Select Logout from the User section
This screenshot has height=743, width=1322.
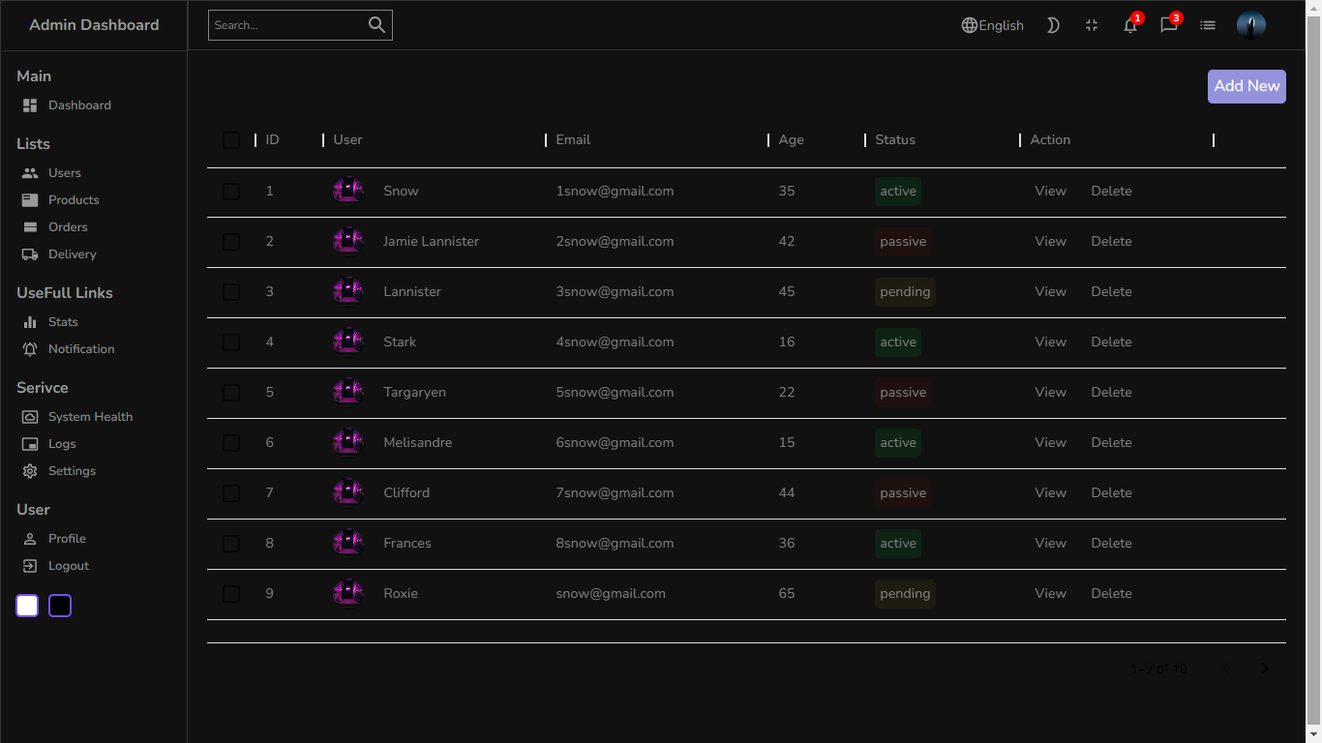click(x=67, y=565)
